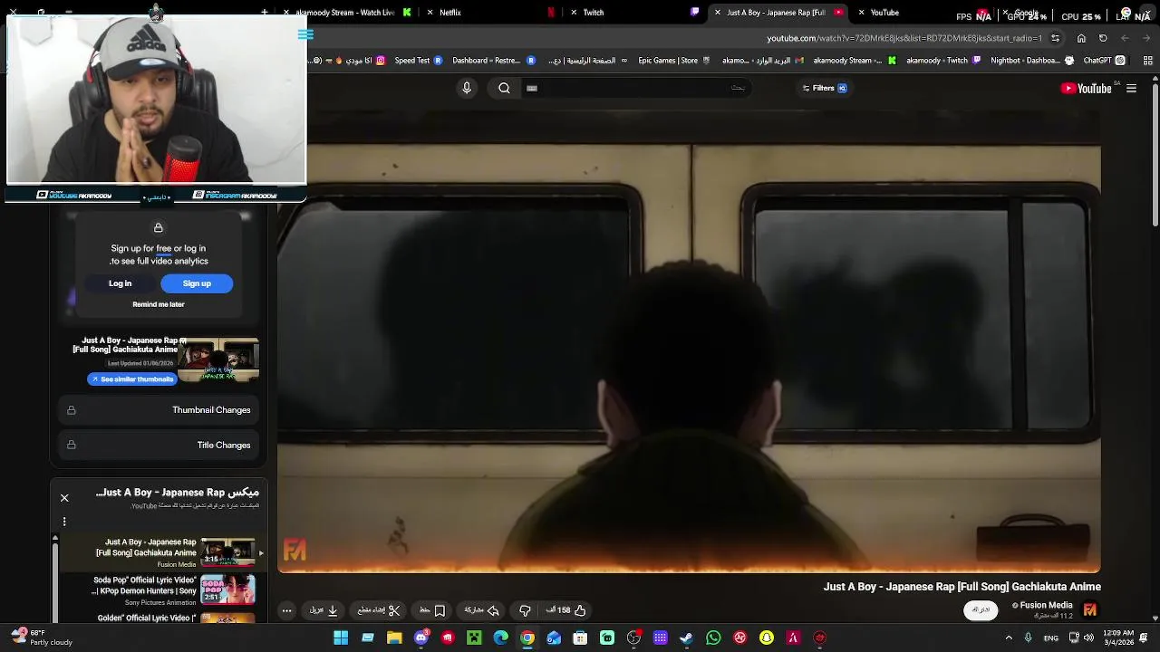Open the akamoody Twitch bookmark

[943, 61]
